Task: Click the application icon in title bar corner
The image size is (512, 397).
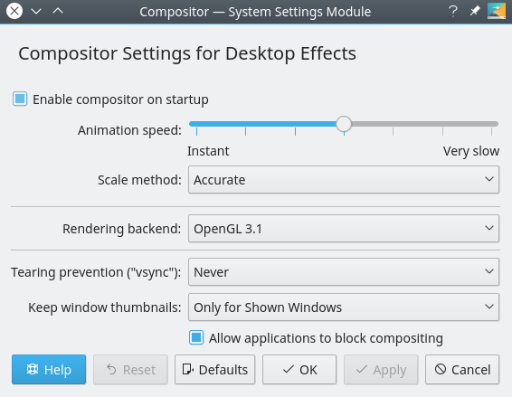Action: click(x=497, y=11)
